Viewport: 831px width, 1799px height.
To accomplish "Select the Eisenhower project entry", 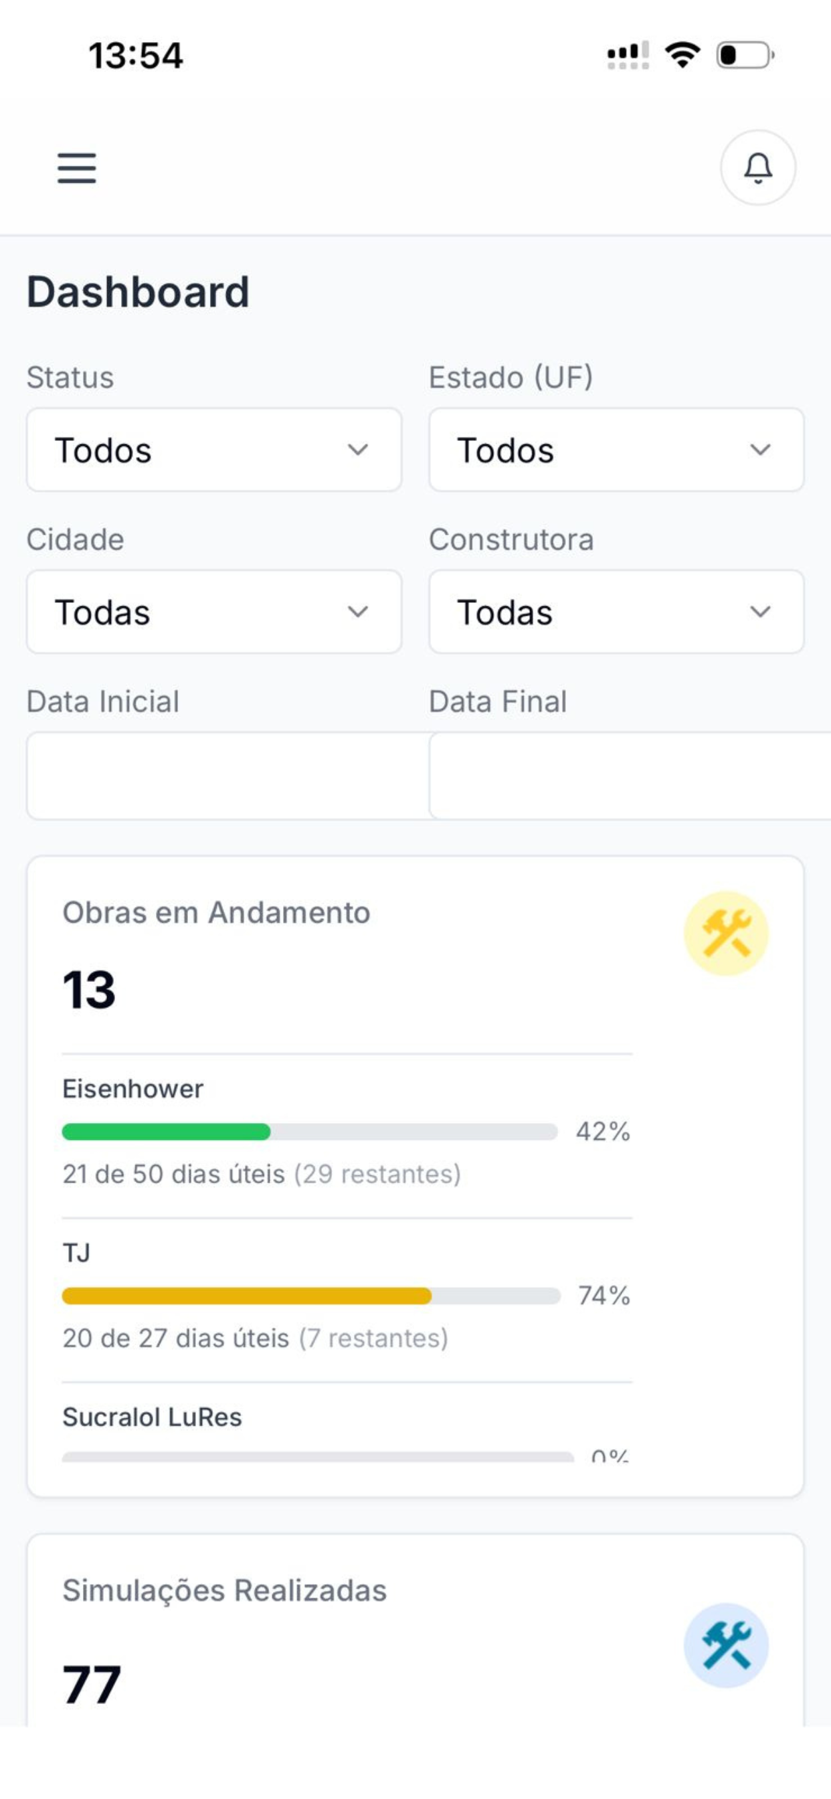I will click(347, 1135).
